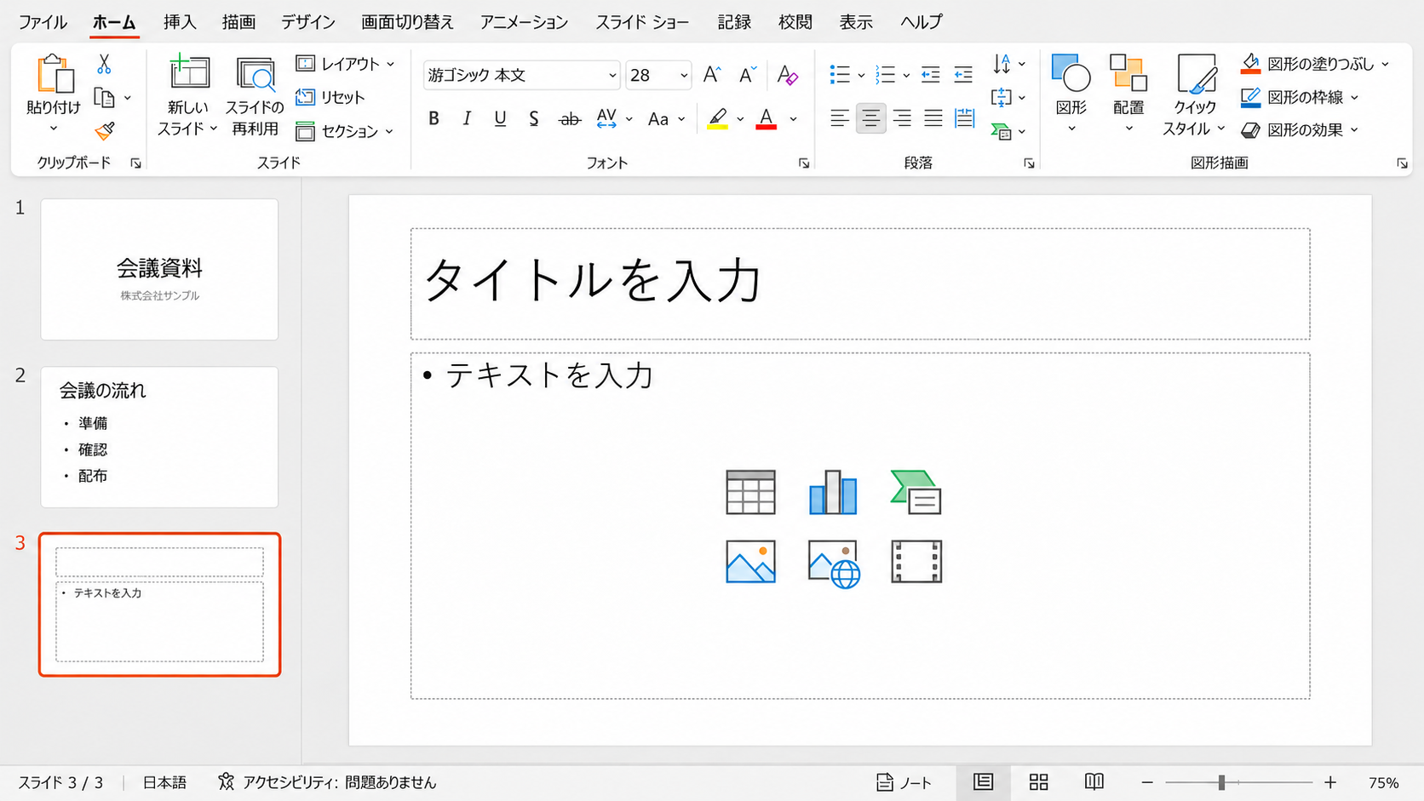Decrease font size with smaller A

tap(747, 75)
